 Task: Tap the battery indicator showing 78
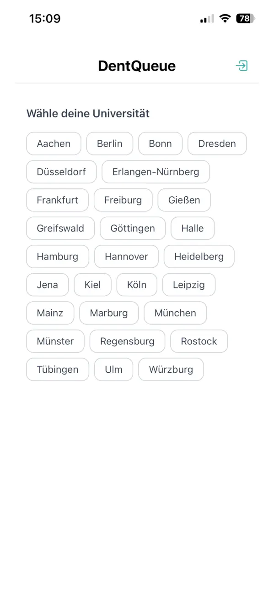(x=244, y=18)
